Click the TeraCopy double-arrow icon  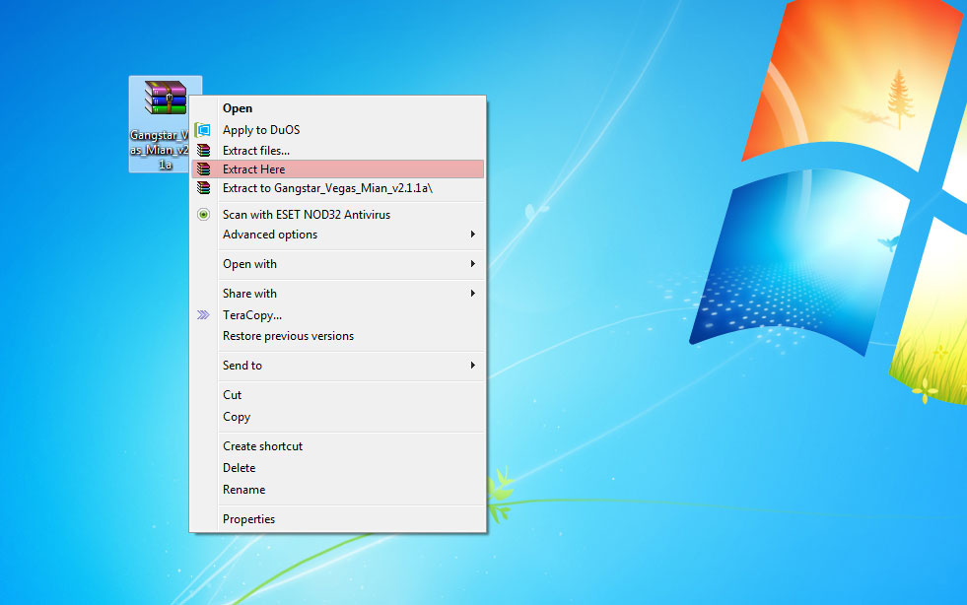coord(203,315)
